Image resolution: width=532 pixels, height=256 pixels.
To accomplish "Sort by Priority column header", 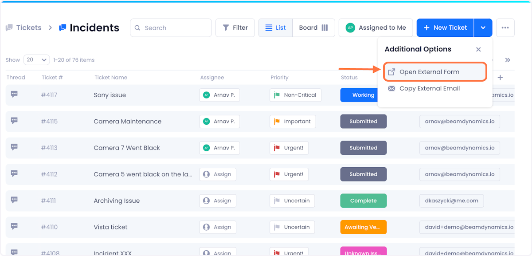I will 279,78.
